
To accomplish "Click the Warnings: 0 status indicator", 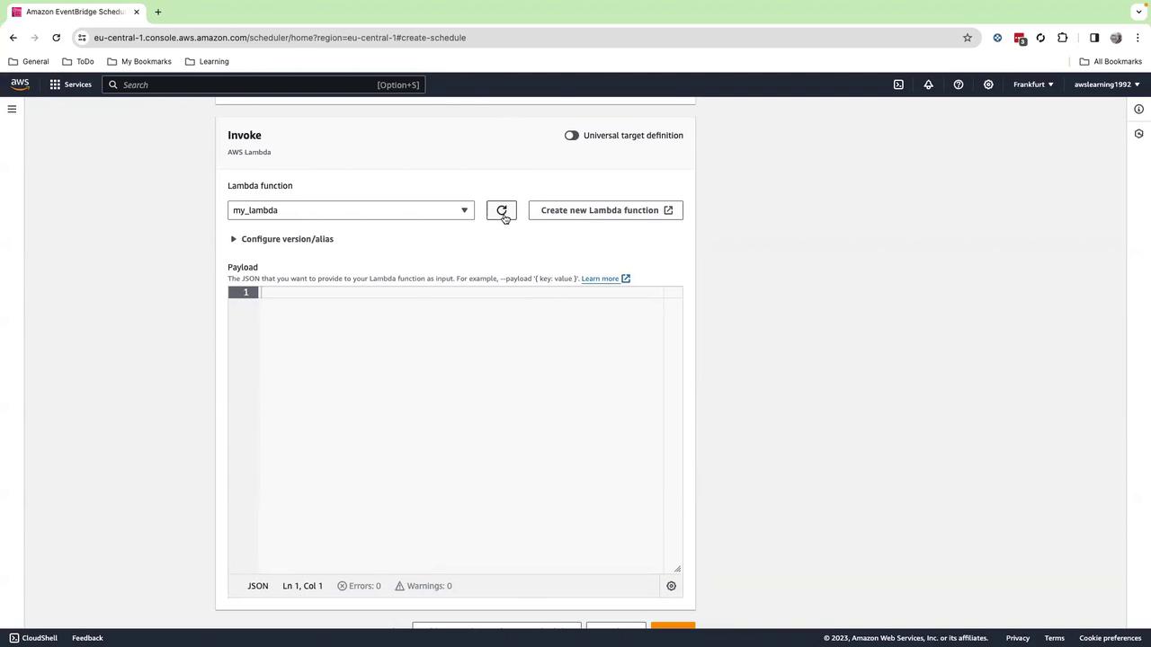I will tap(424, 586).
